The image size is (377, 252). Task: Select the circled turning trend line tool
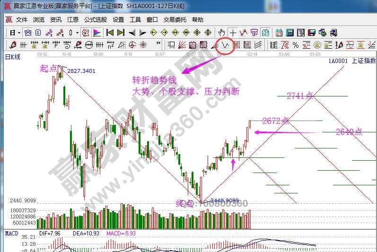click(x=226, y=45)
